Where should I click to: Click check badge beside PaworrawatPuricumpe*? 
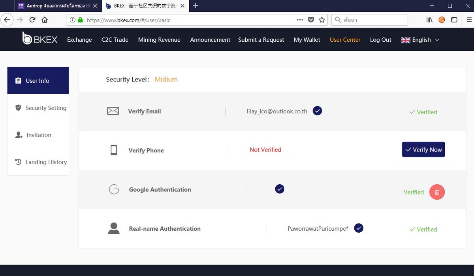(x=359, y=228)
